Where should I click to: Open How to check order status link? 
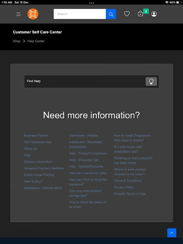pyautogui.click(x=88, y=204)
